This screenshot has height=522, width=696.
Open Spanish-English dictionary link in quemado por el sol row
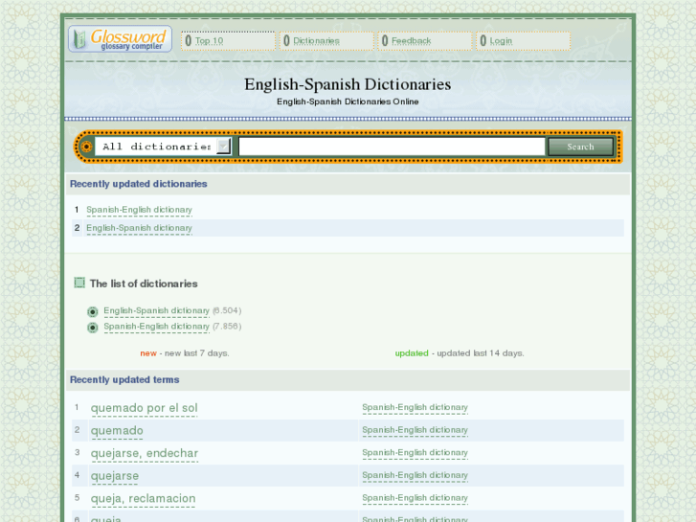click(415, 408)
